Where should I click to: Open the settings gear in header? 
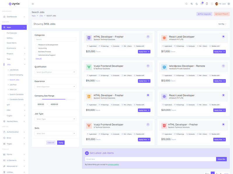tap(229, 4)
